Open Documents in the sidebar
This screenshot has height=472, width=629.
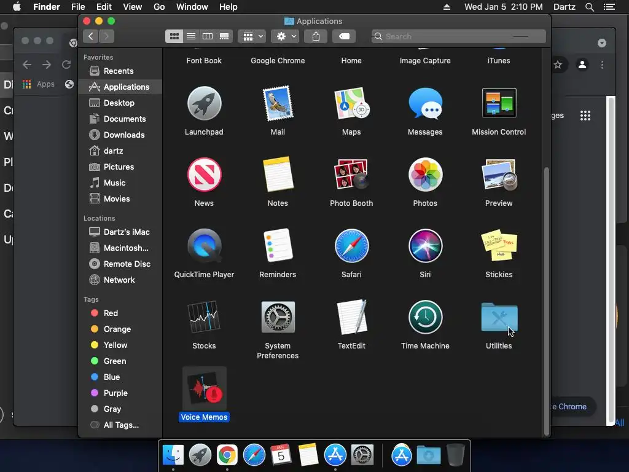tap(120, 119)
